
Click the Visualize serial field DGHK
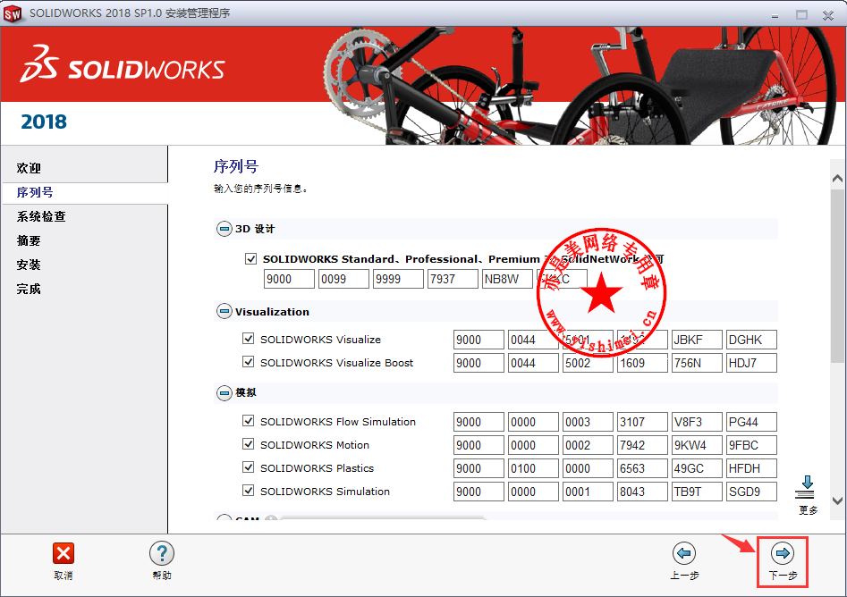click(x=751, y=340)
